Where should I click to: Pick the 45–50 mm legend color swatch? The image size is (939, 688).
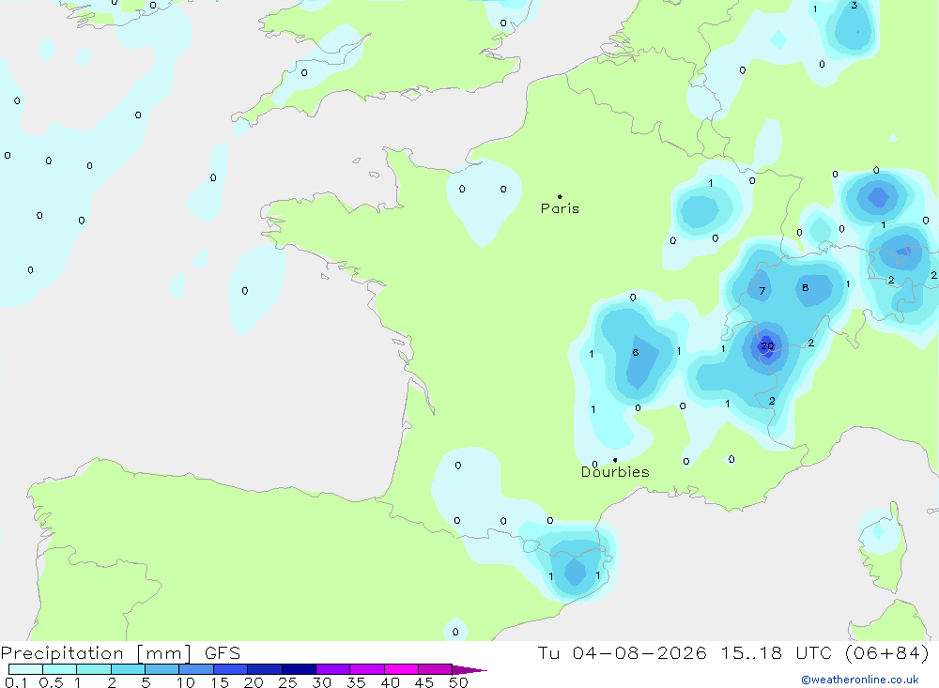pyautogui.click(x=436, y=669)
